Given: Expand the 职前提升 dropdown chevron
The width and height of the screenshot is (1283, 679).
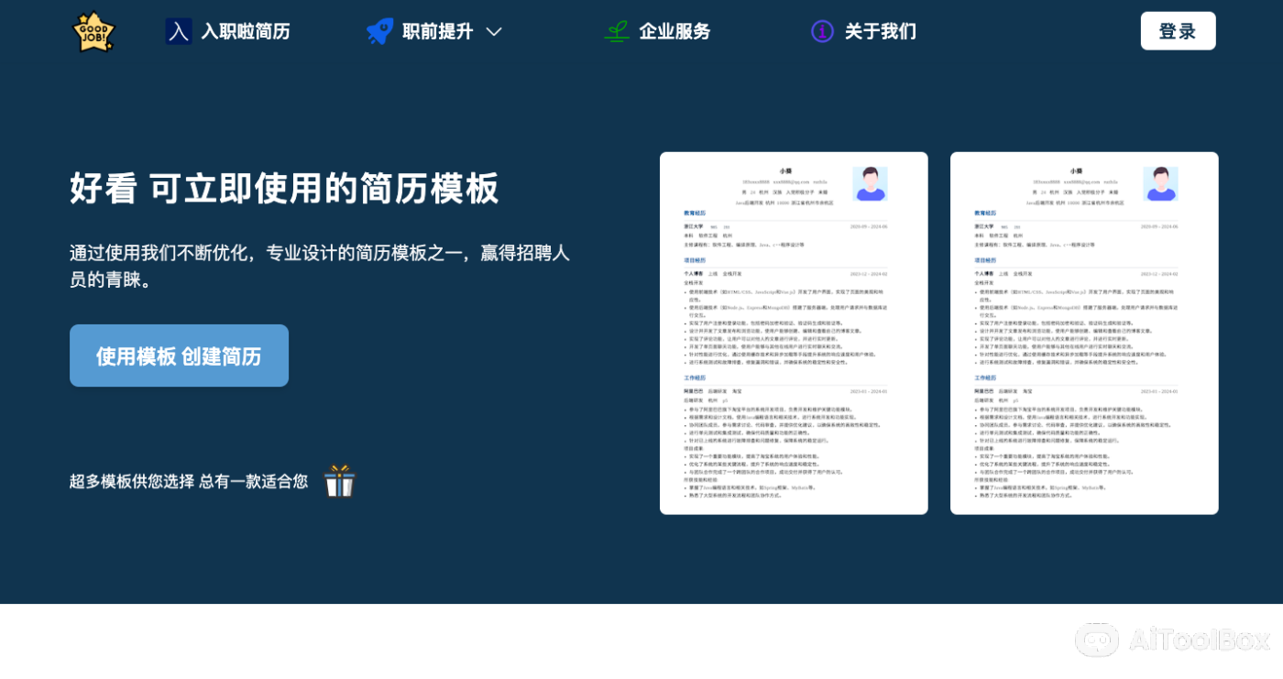Looking at the screenshot, I should tap(494, 31).
